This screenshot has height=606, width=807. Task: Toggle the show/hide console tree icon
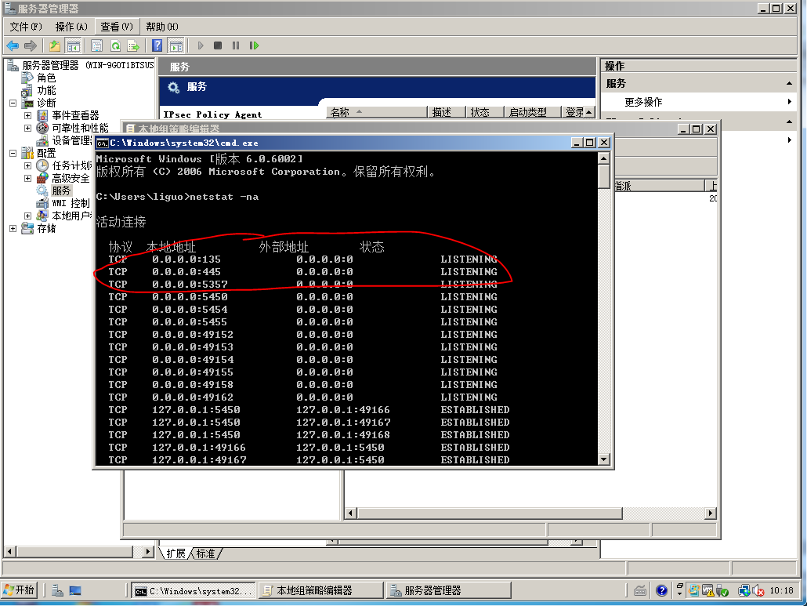tap(74, 46)
